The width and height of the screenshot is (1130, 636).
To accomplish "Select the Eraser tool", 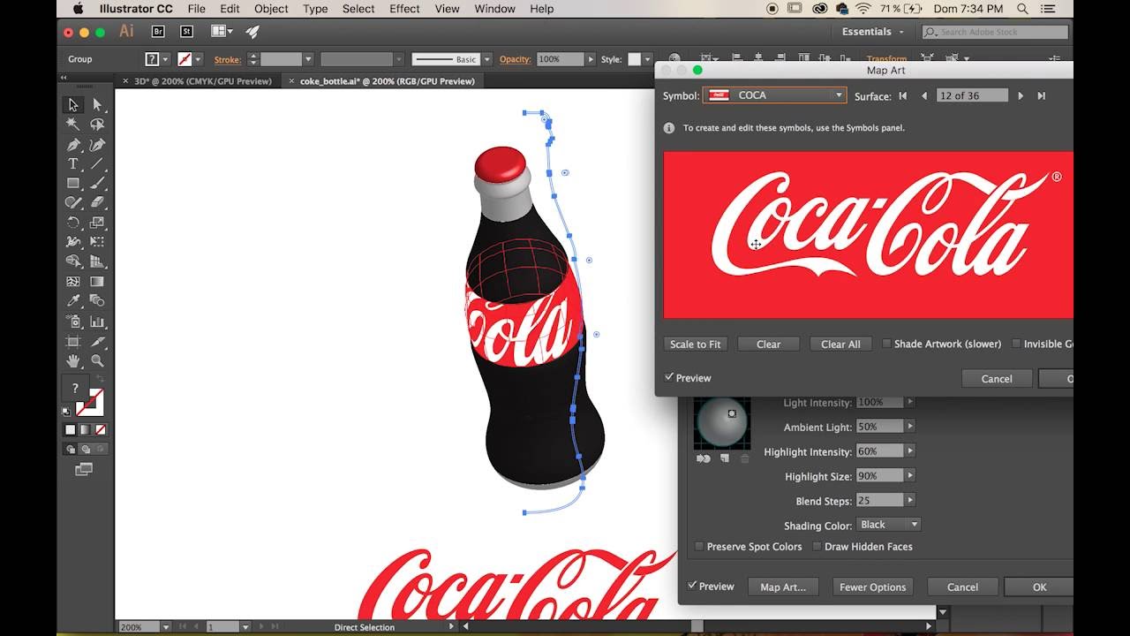I will tap(97, 203).
